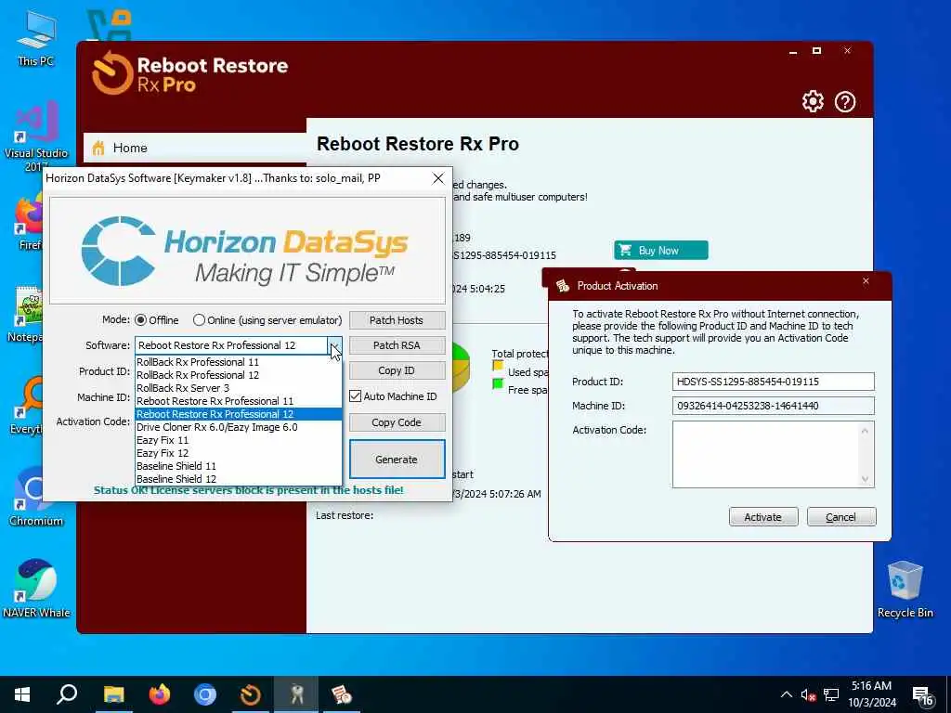This screenshot has height=713, width=951.
Task: Open the Firefox desktop shortcut
Action: point(29,222)
